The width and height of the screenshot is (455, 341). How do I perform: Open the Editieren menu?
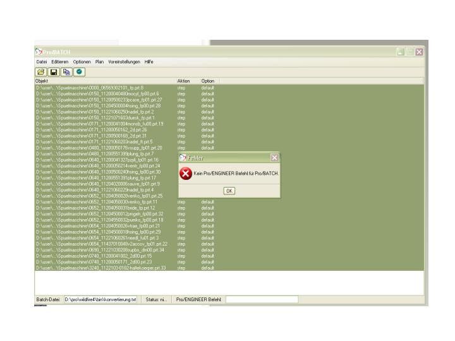click(60, 62)
